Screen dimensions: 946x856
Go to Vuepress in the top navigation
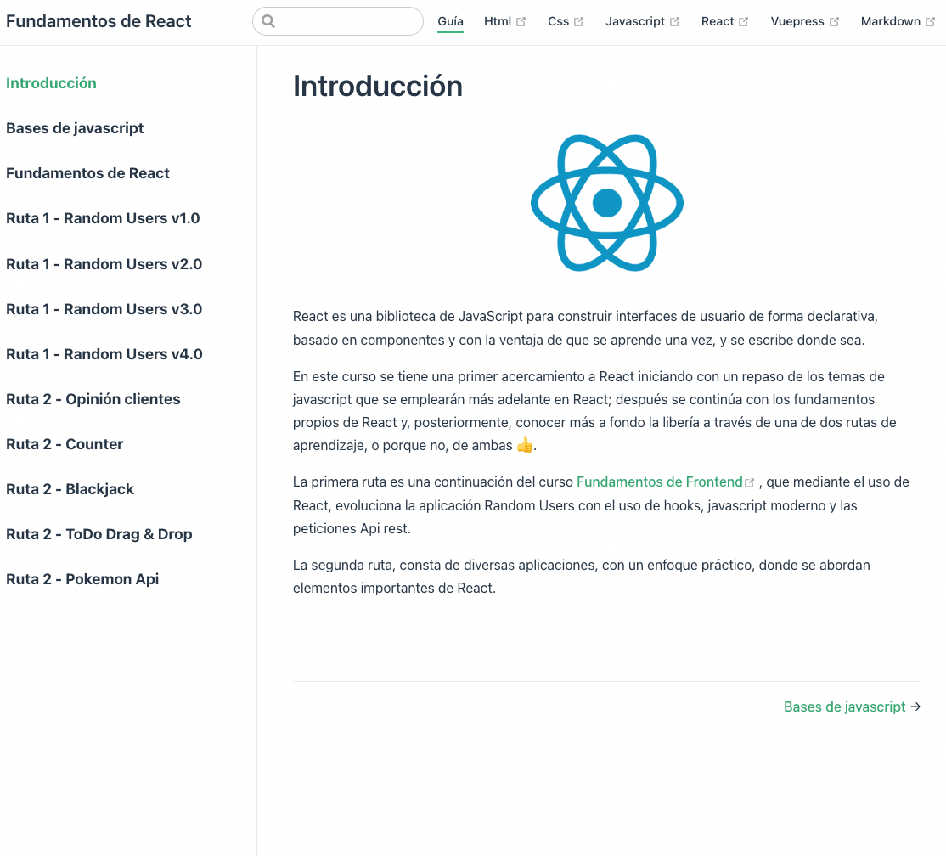click(797, 21)
